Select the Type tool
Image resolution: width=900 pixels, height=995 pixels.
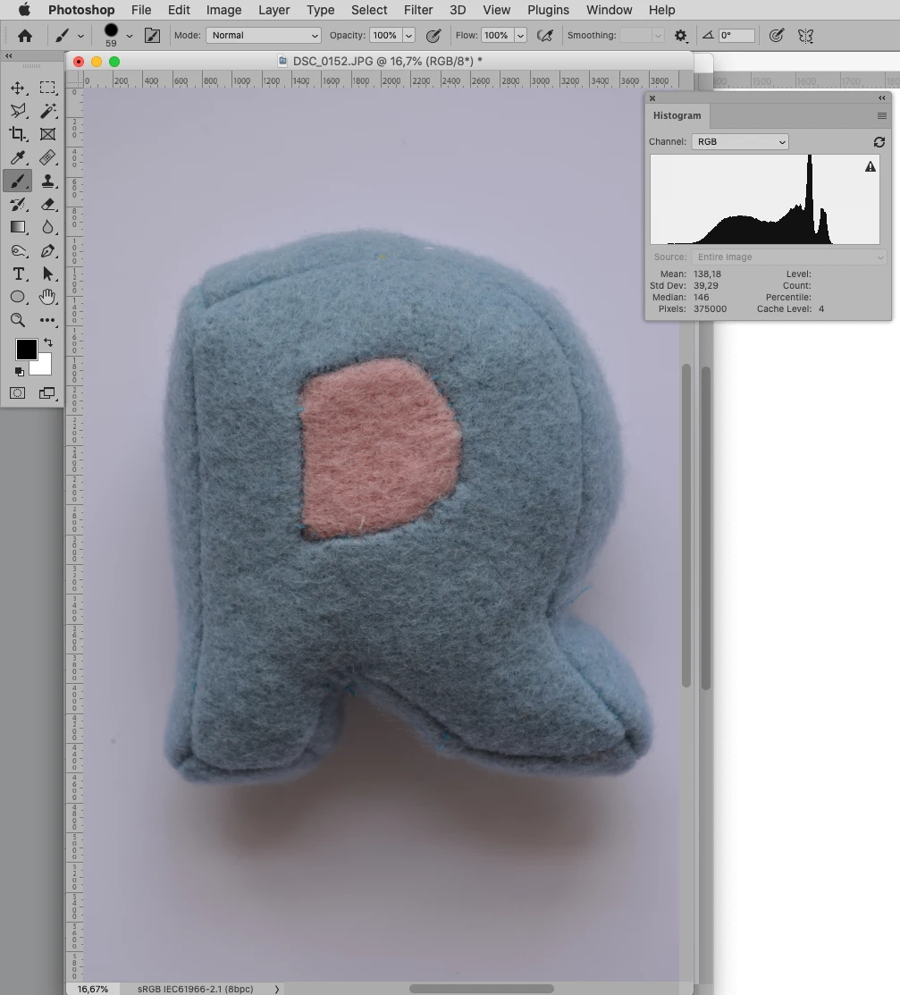pos(18,274)
